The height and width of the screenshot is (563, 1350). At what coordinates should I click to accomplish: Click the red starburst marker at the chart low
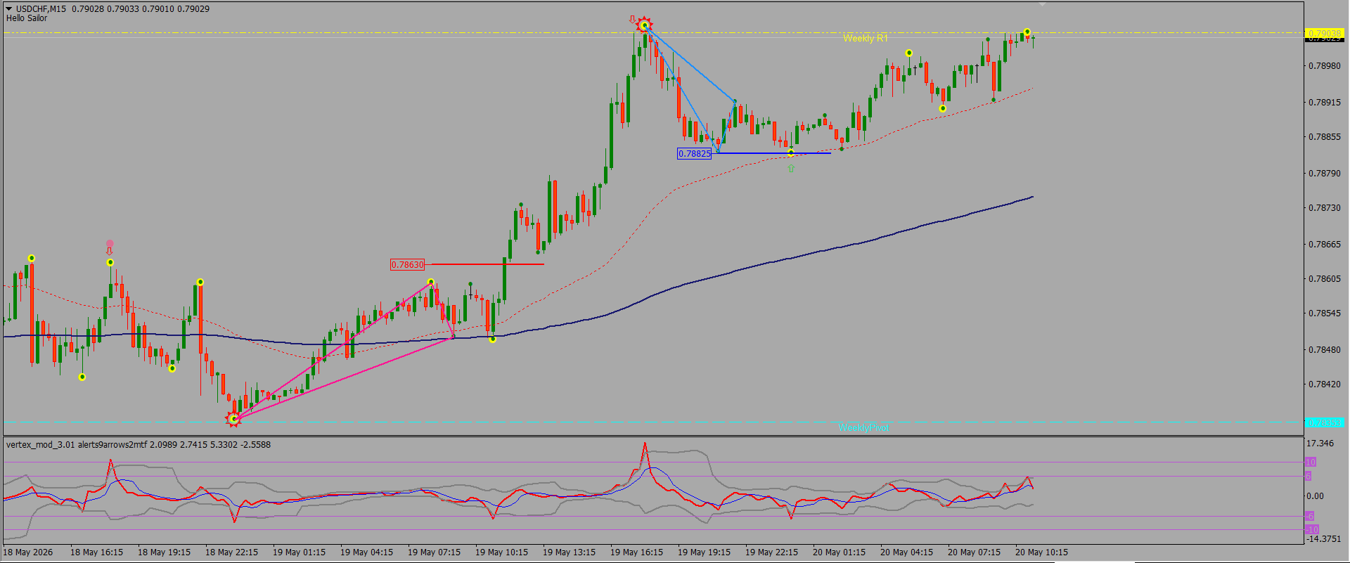[233, 419]
